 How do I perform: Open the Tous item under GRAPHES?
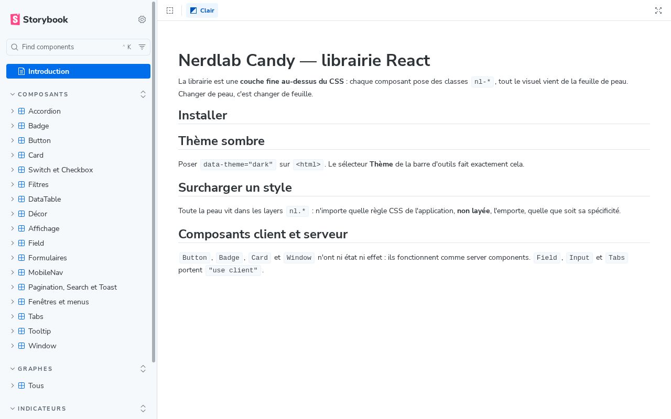[78, 385]
